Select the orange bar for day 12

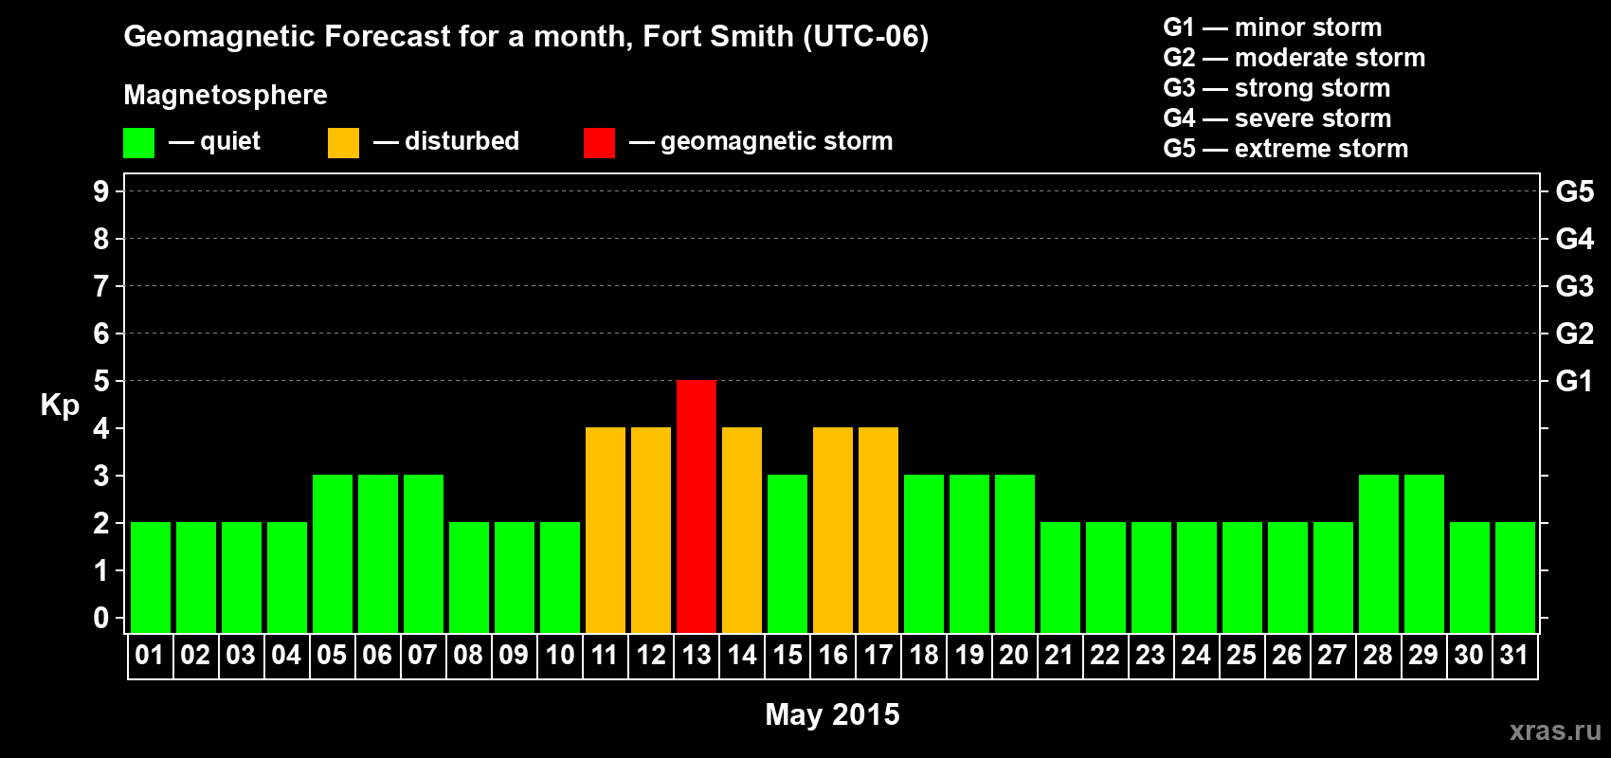[651, 530]
